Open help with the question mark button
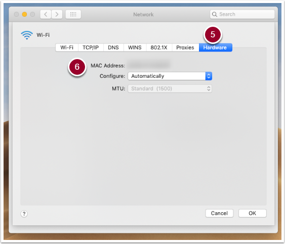The width and height of the screenshot is (285, 244). pyautogui.click(x=24, y=214)
